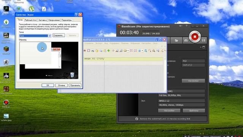Stop recording with Bandicam's red button
243x137 pixels.
click(195, 37)
